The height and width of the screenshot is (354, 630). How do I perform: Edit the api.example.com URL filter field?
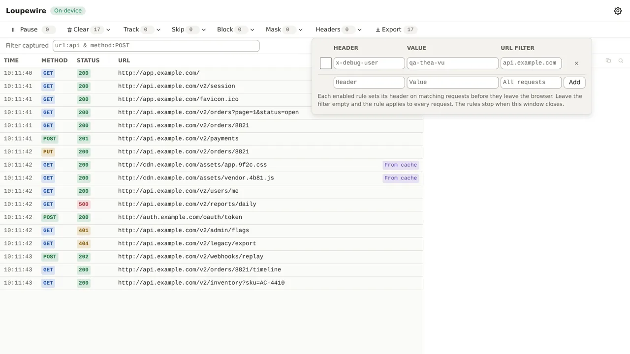[x=531, y=63]
